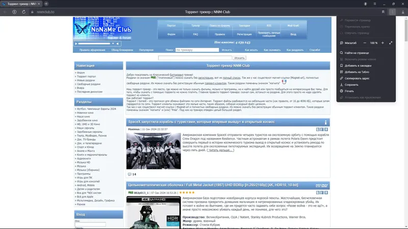
Task: Open 'Торрент портал' in navigation sidebar
Action: 86,77
